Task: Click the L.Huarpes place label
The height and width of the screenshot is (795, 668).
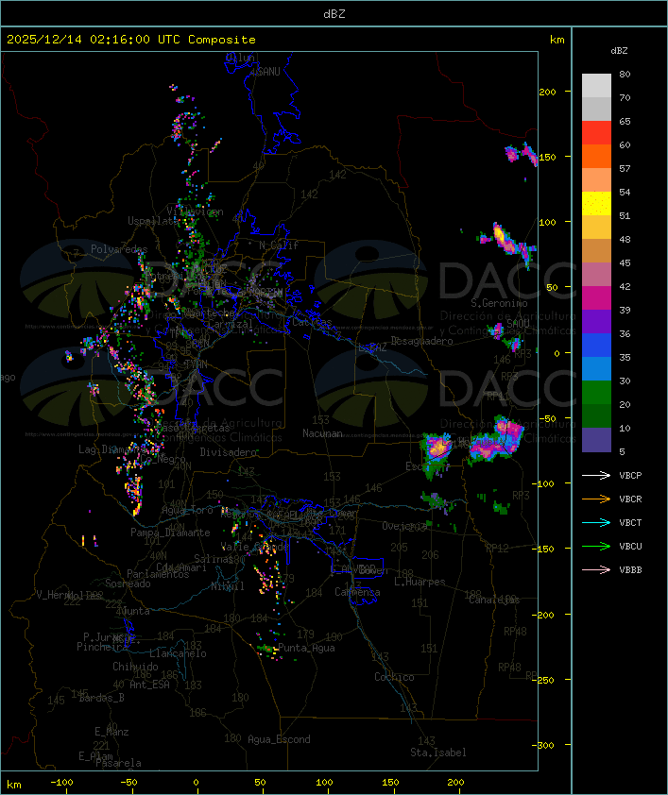Action: 420,582
